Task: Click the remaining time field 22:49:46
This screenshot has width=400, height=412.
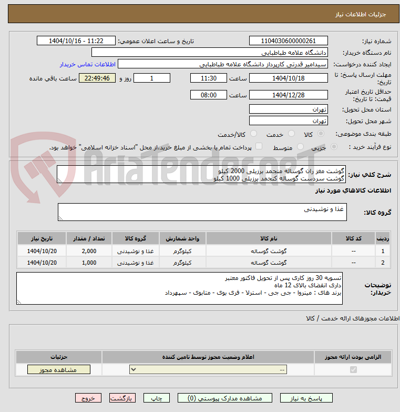Action: coord(97,78)
